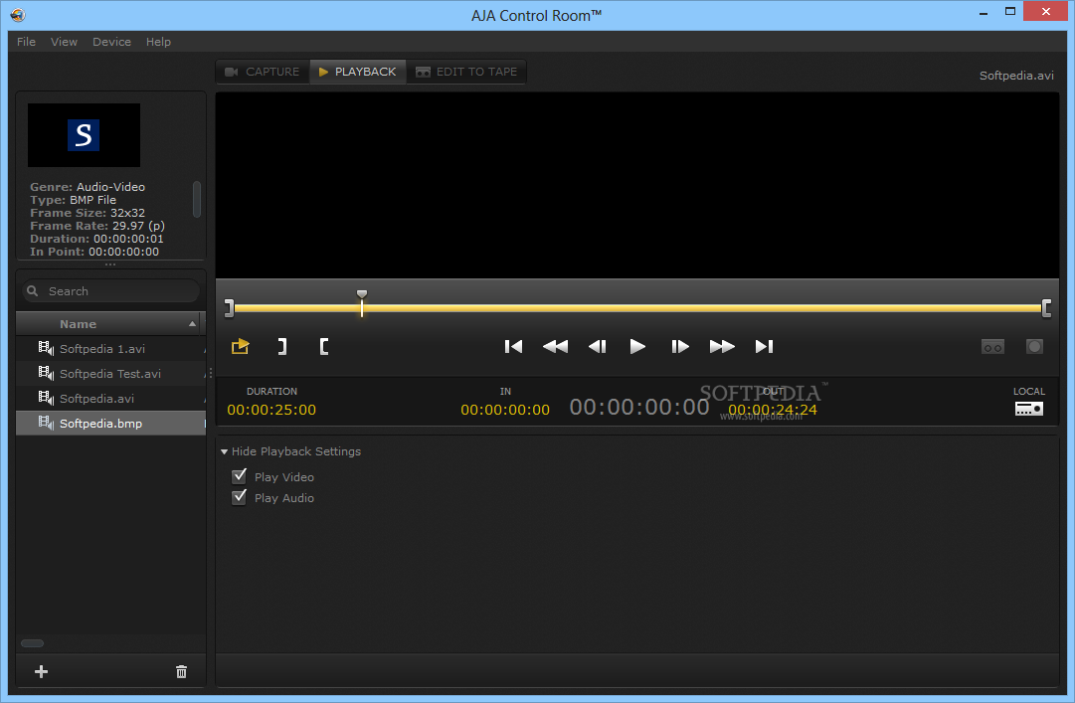Click the yellow timeline scrub bar
The image size is (1075, 703).
(637, 308)
